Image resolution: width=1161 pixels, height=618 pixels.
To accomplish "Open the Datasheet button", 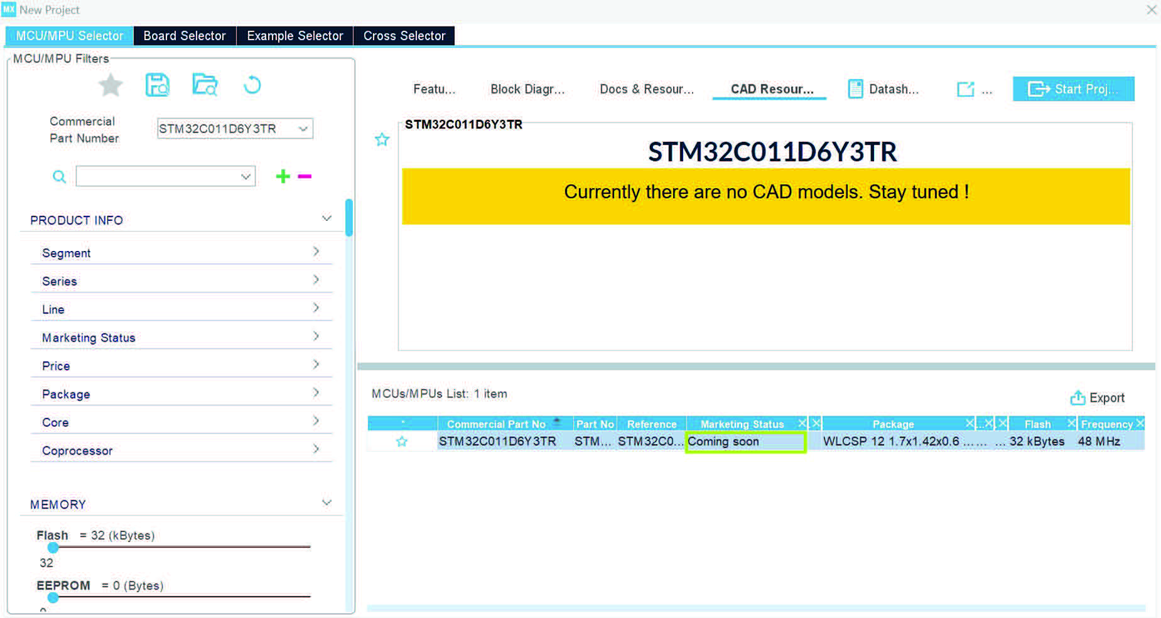I will pyautogui.click(x=883, y=89).
